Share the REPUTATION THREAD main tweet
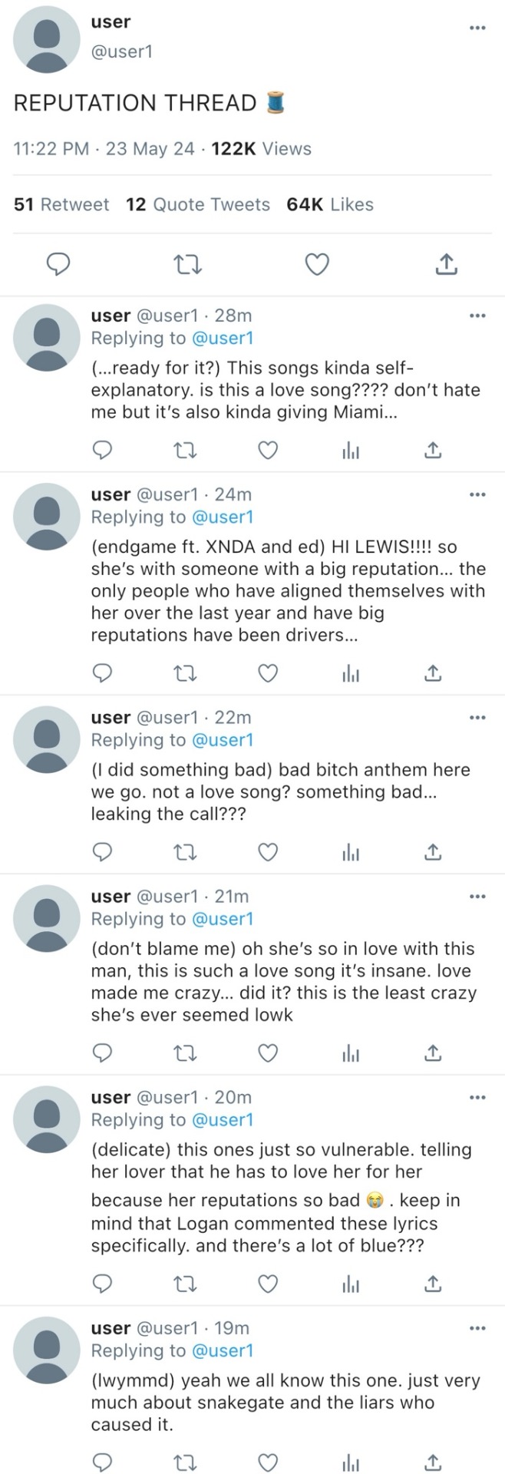This screenshot has height=1474, width=505. point(446,265)
